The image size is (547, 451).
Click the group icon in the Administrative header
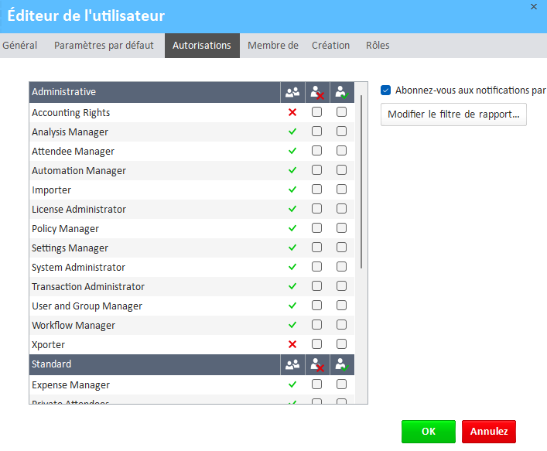292,92
